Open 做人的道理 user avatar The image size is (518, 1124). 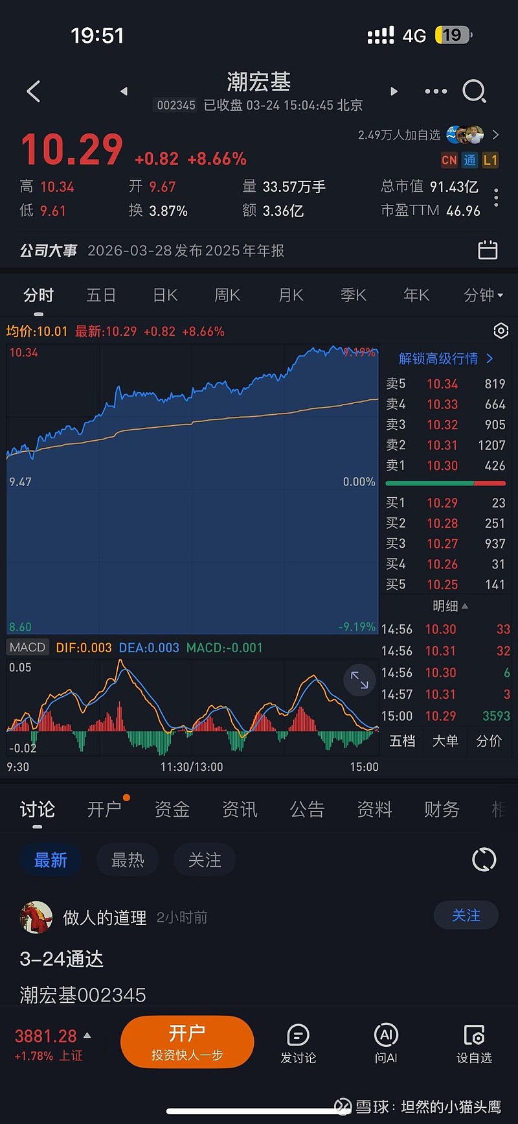pos(36,917)
